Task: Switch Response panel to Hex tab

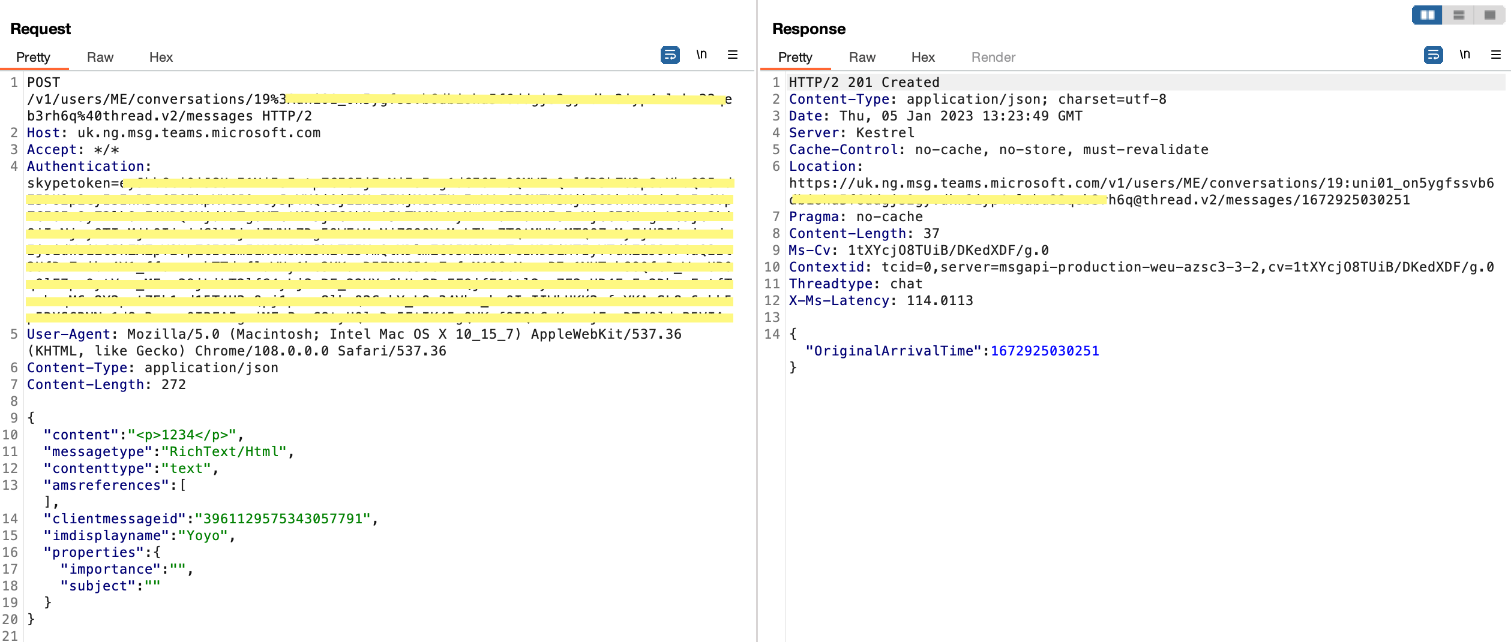Action: (x=923, y=57)
